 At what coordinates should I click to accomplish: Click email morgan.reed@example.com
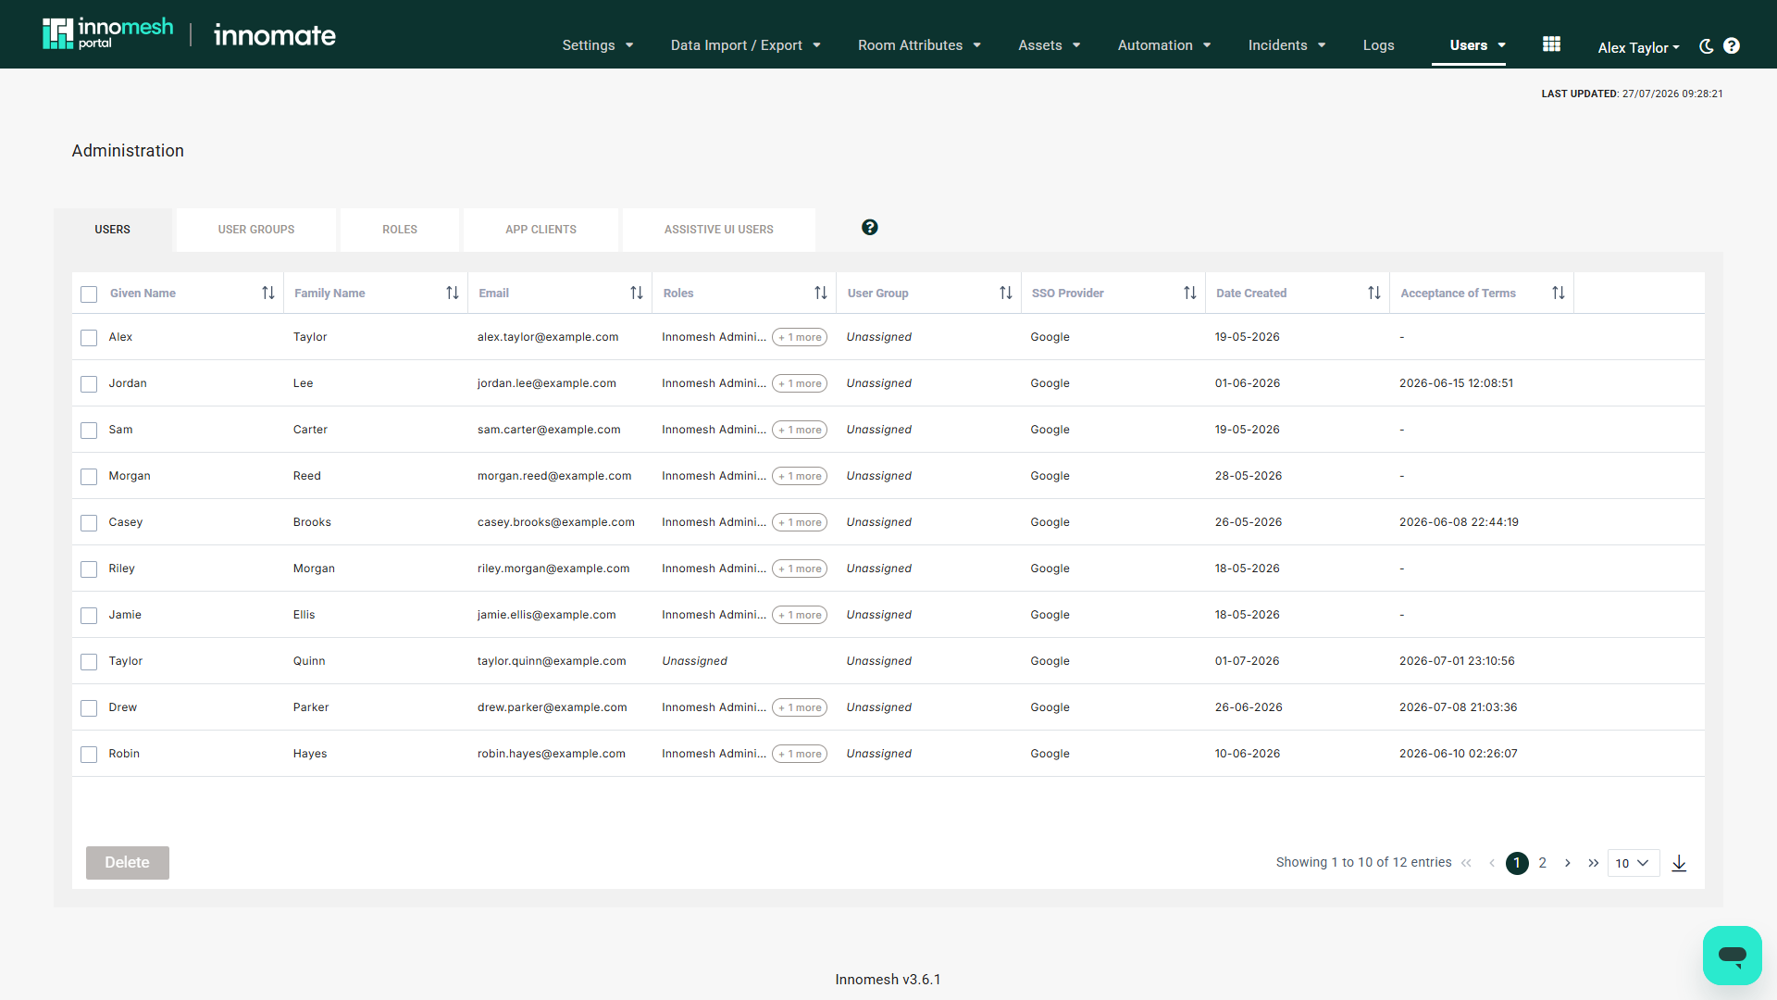[x=554, y=476]
